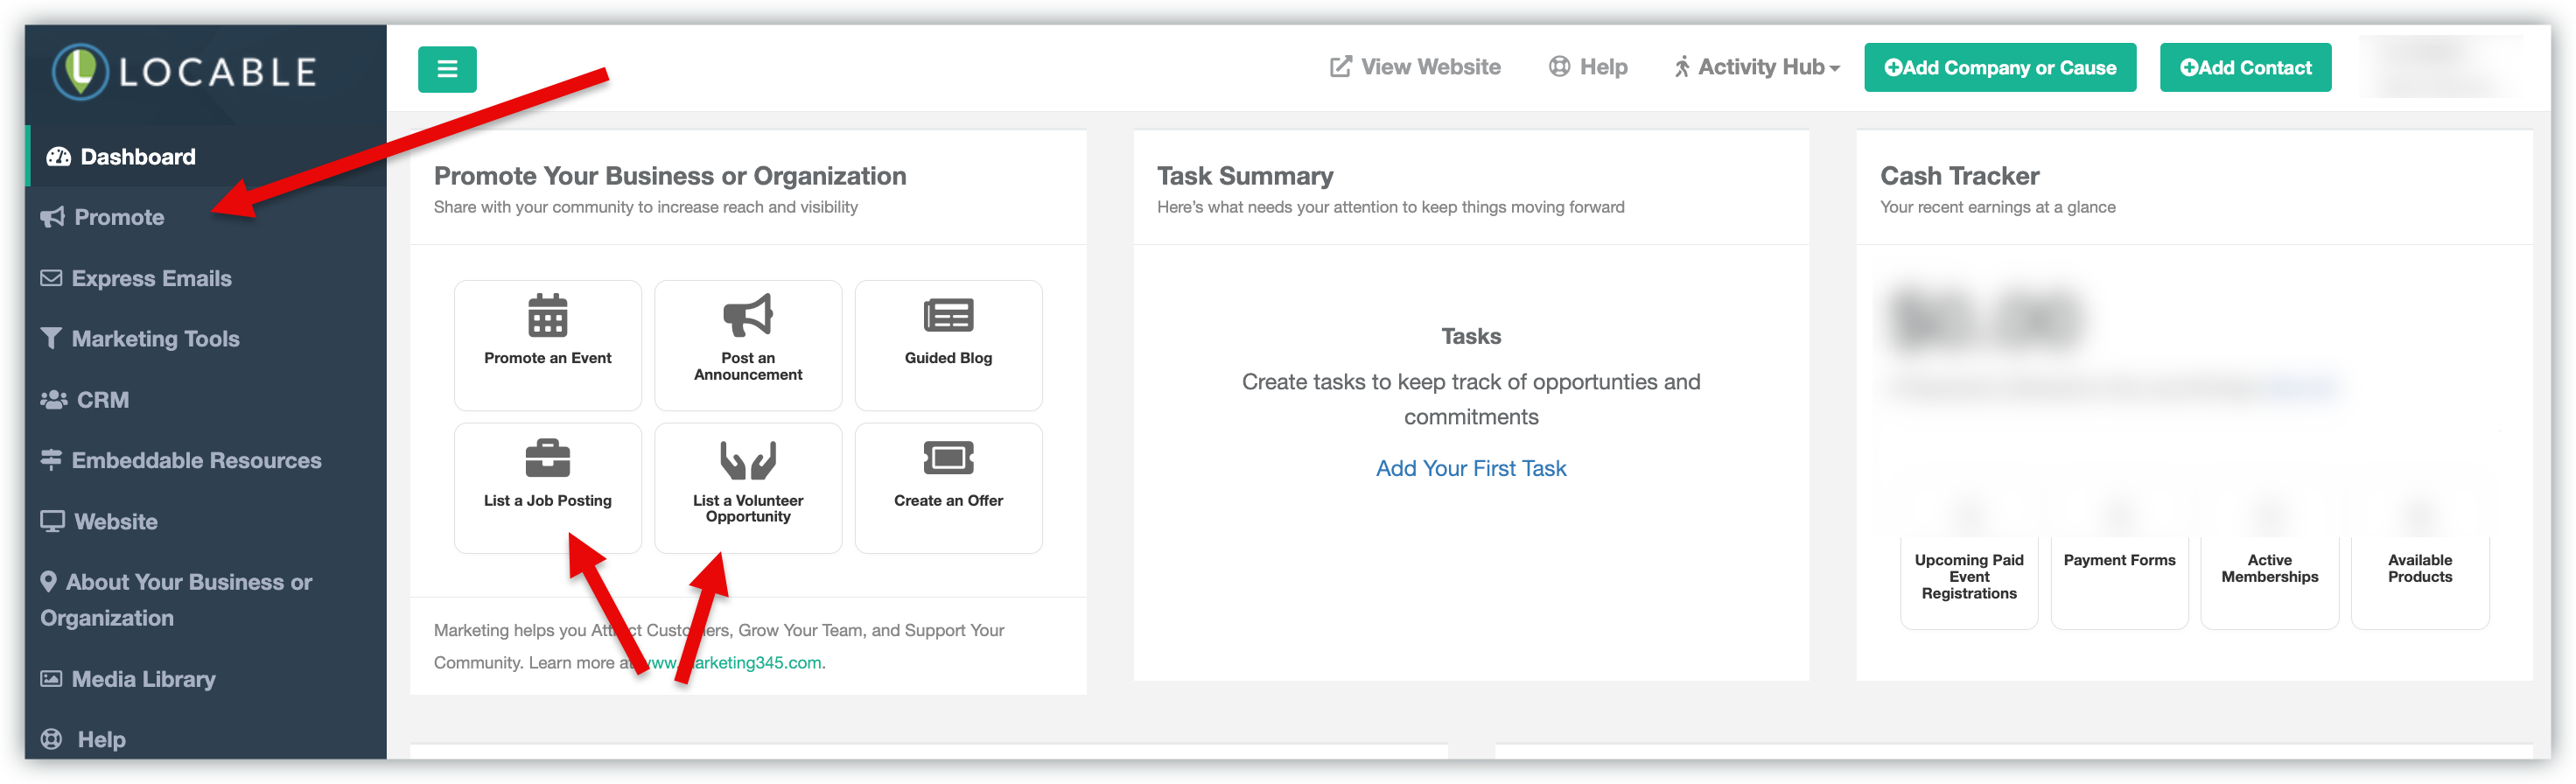Screen dimensions: 2576x784
Task: Open the Guided Blog icon tile
Action: pyautogui.click(x=948, y=316)
